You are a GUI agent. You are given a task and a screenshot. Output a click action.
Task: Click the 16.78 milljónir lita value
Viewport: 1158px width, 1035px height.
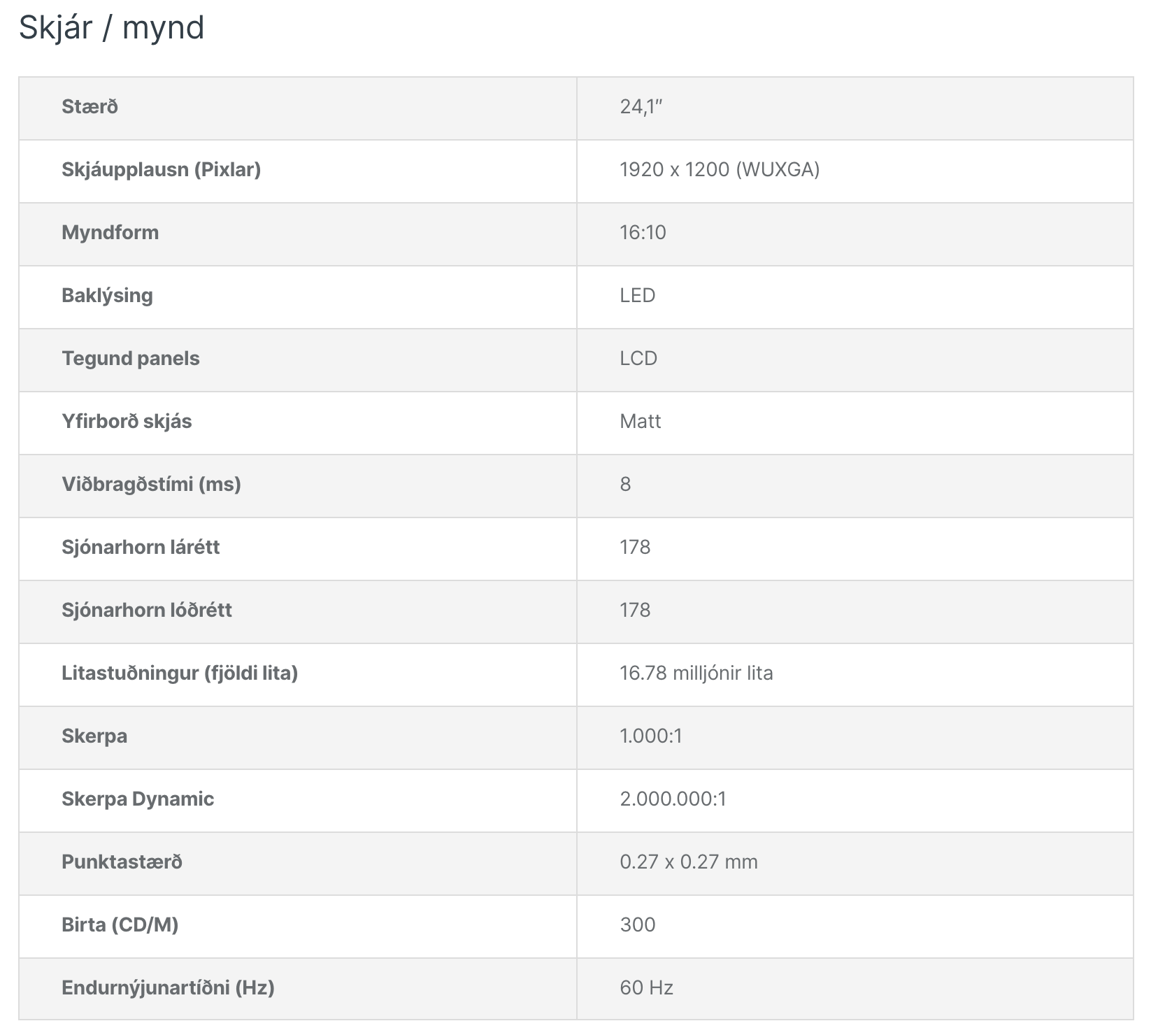pyautogui.click(x=696, y=673)
